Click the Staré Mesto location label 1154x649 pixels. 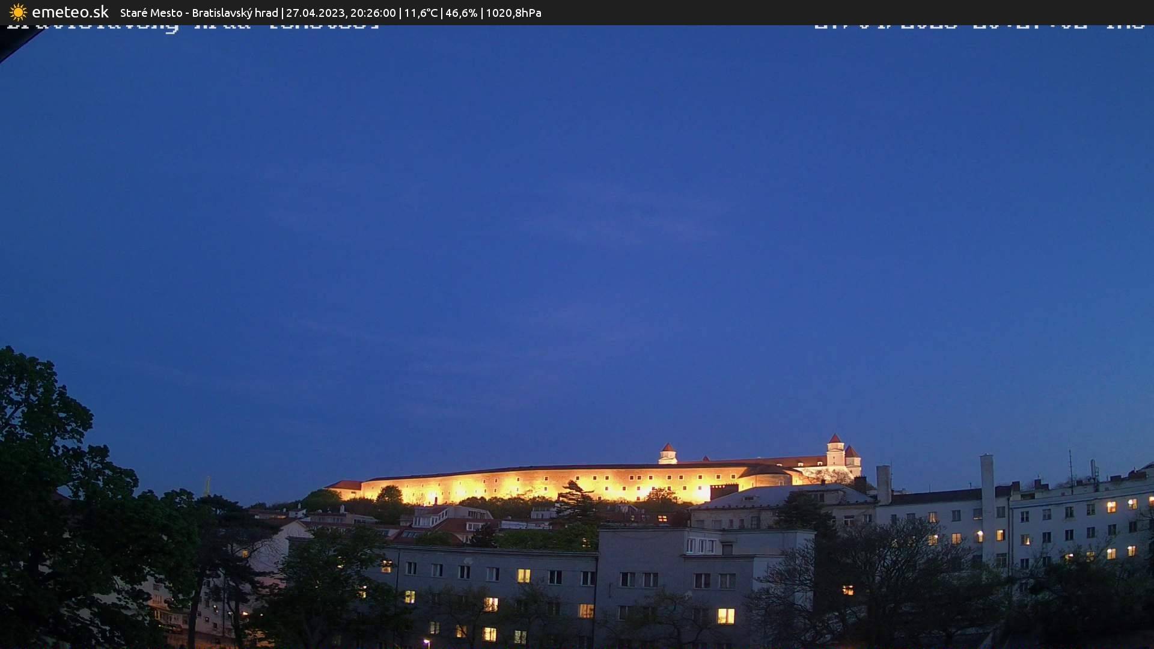point(150,12)
